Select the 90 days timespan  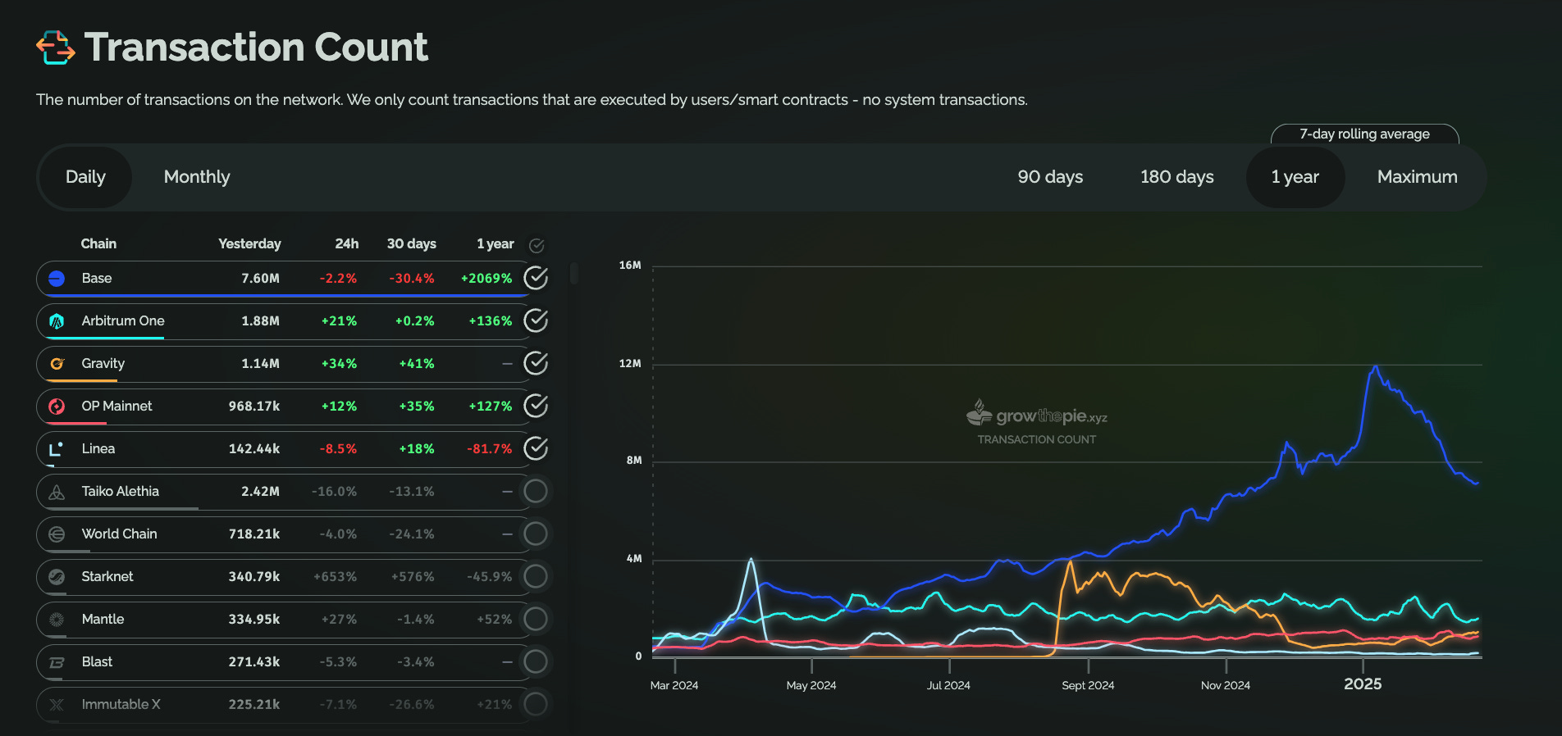1050,177
